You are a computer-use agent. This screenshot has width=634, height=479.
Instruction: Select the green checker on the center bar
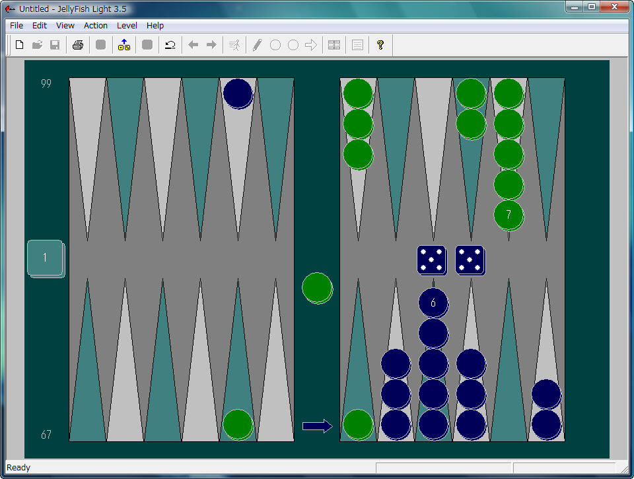coord(318,287)
